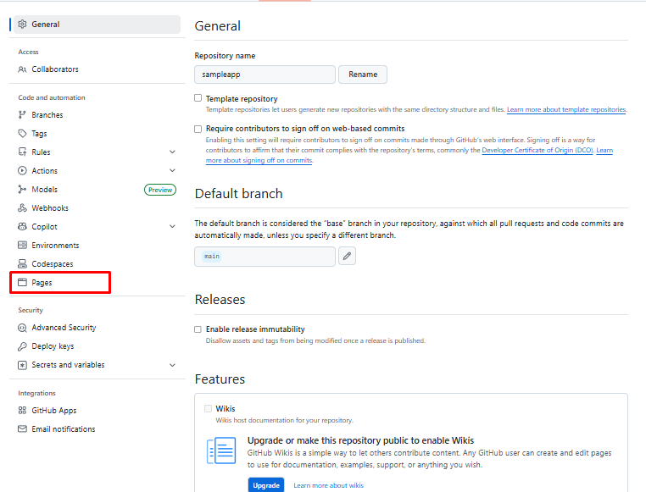
Task: Click the blue Upgrade button
Action: [x=265, y=485]
